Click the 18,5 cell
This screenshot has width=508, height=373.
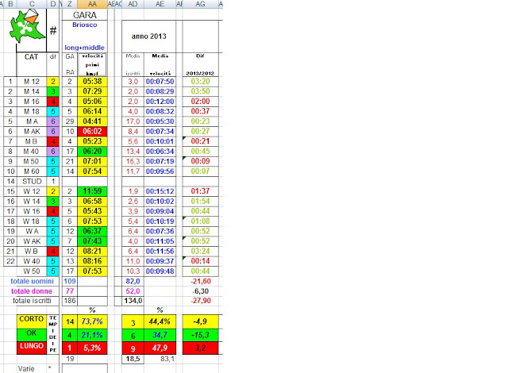(133, 359)
